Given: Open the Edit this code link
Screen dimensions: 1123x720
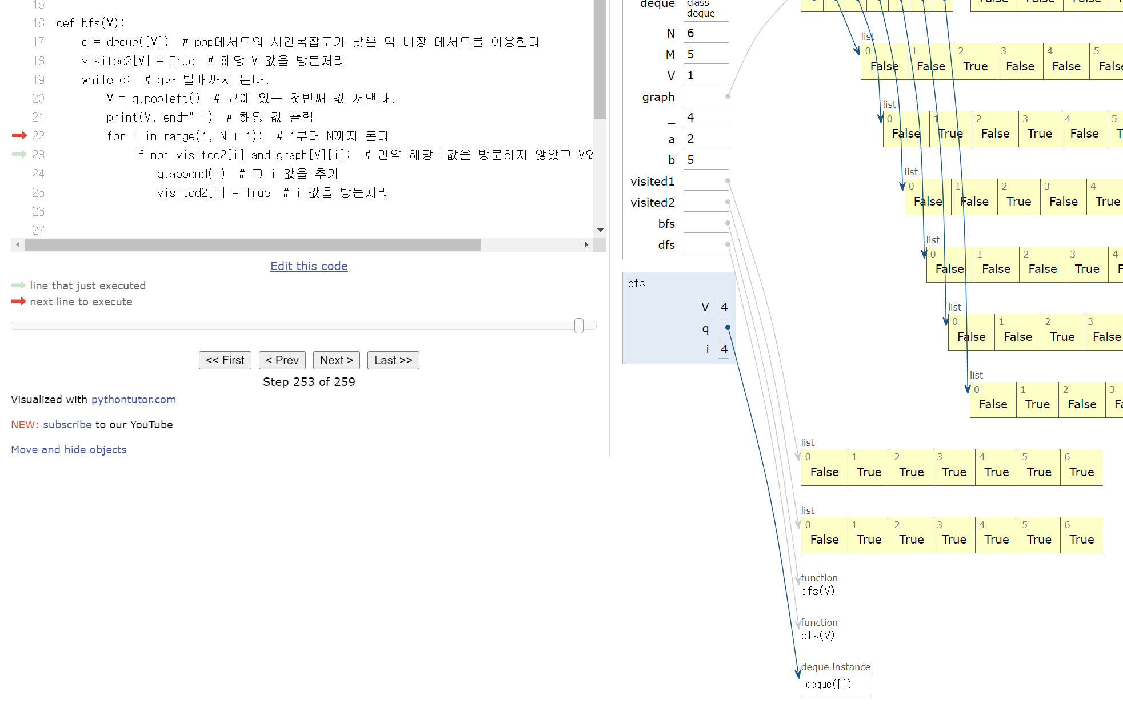Looking at the screenshot, I should click(x=309, y=266).
